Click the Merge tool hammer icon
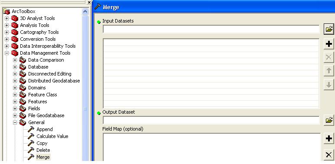This screenshot has height=164, width=335. [x=31, y=157]
